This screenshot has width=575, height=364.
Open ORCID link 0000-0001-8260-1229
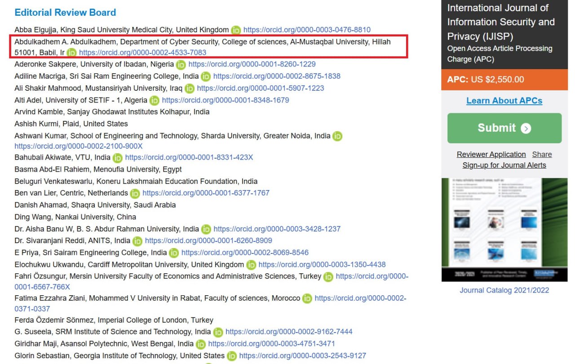[252, 64]
